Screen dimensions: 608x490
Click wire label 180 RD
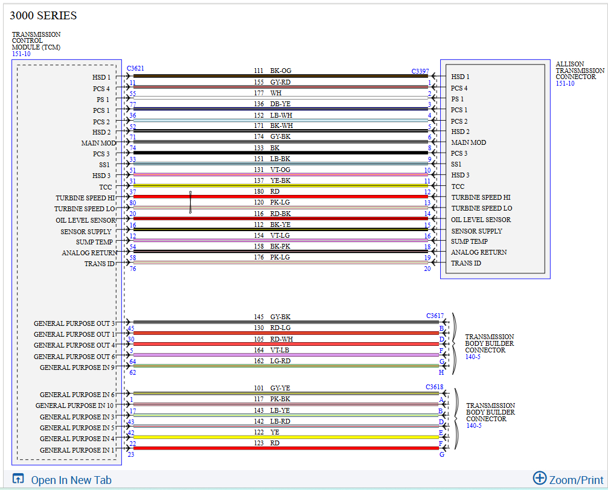267,191
